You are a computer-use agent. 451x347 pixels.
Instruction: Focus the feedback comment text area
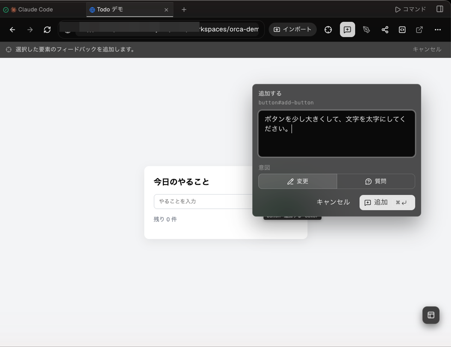(x=336, y=134)
